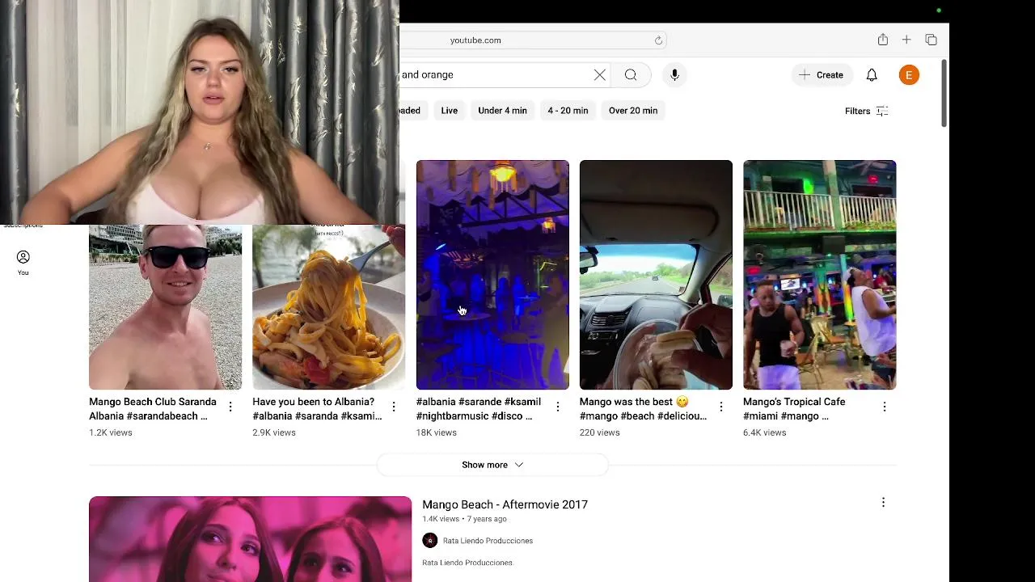Open Rata Liendo Producciones channel name link
This screenshot has height=582, width=1035.
pos(488,541)
